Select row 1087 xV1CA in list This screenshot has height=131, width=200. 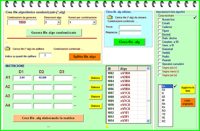(126, 93)
